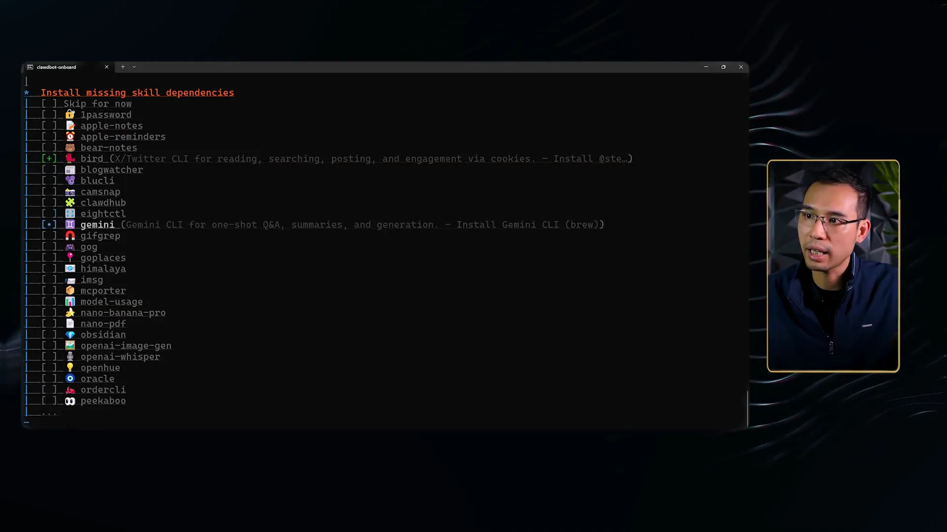Screen dimensions: 947x532
Task: Toggle the openai-whisper checkbox
Action: click(49, 357)
